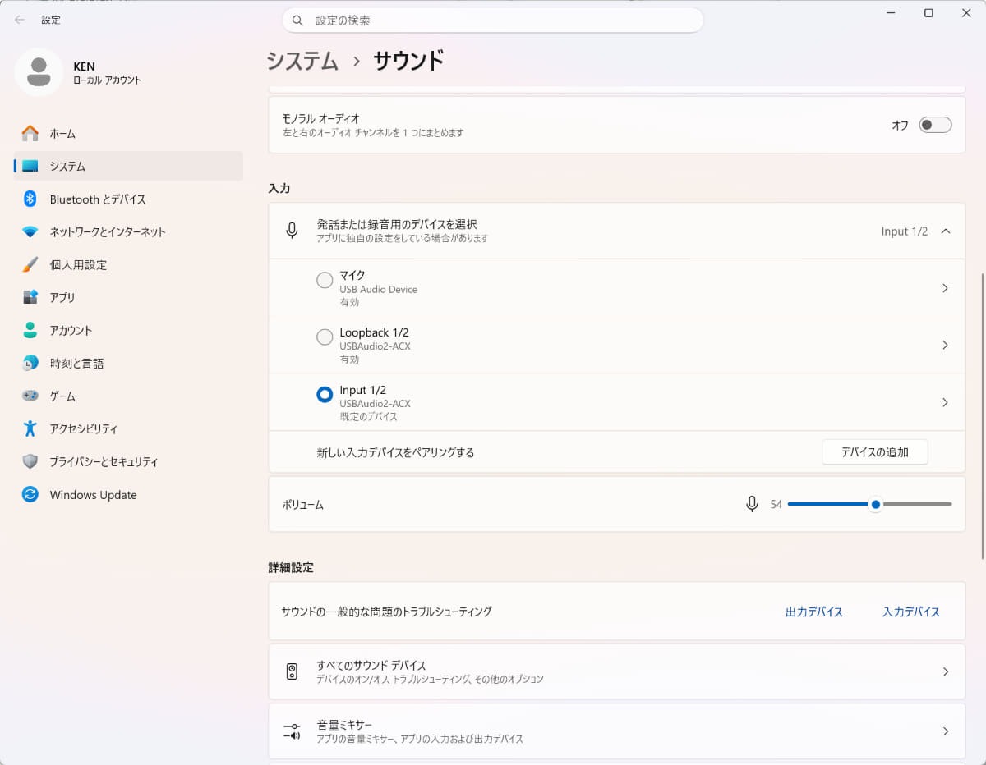Open マイク device properties chevron

click(945, 288)
